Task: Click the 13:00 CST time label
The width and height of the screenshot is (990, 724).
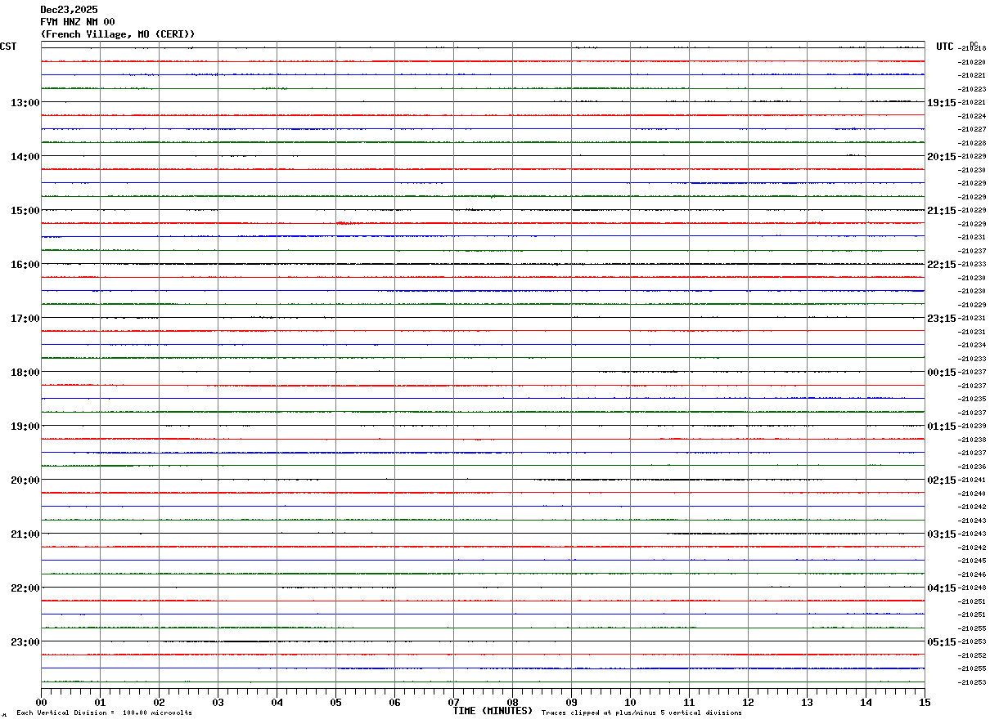Action: (x=25, y=102)
